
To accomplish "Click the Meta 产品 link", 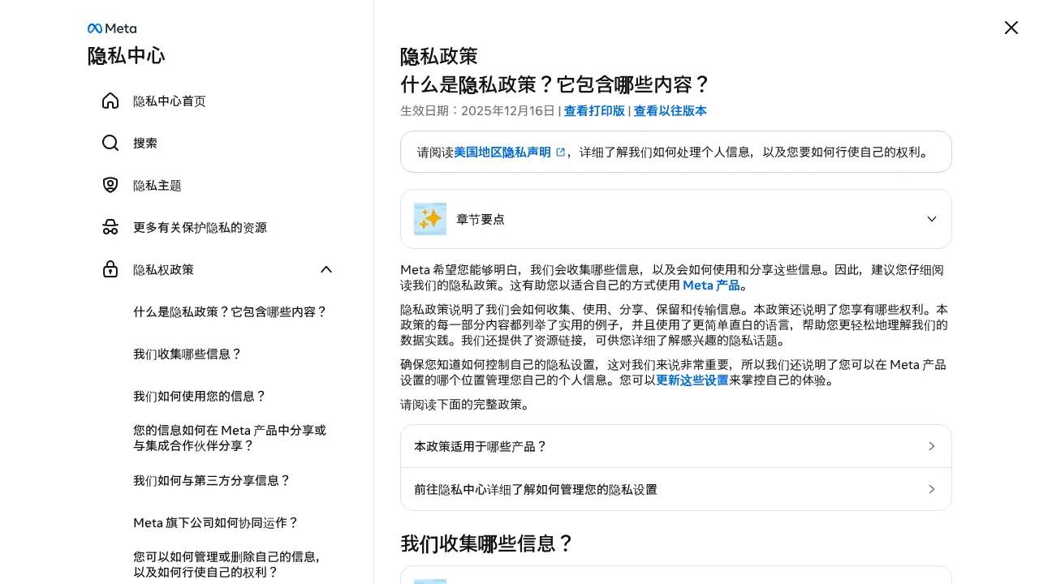I will [711, 286].
